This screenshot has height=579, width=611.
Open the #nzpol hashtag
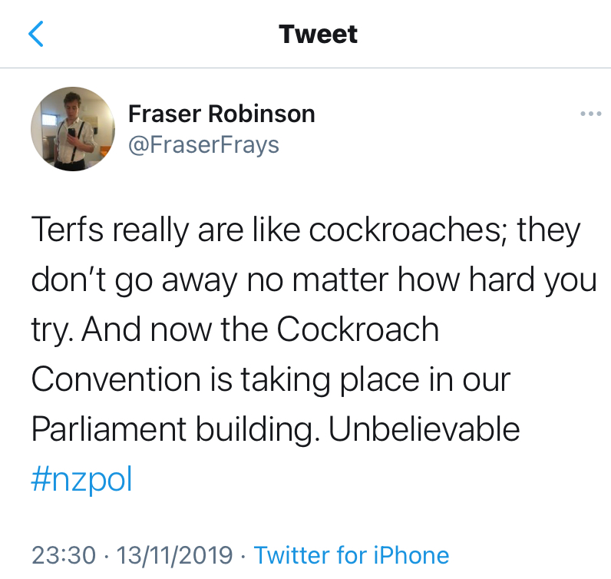pyautogui.click(x=82, y=480)
